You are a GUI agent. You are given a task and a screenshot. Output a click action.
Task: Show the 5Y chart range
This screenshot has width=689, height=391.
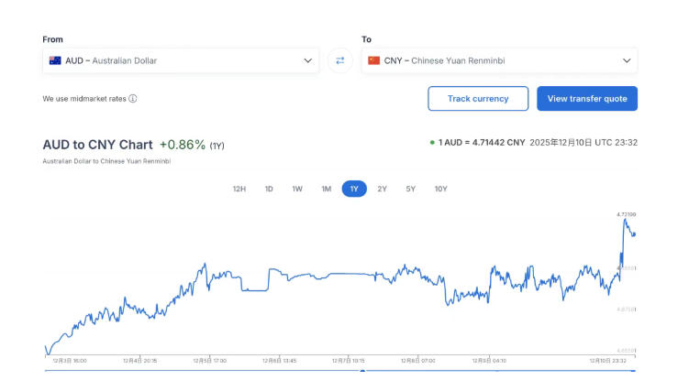(x=411, y=189)
